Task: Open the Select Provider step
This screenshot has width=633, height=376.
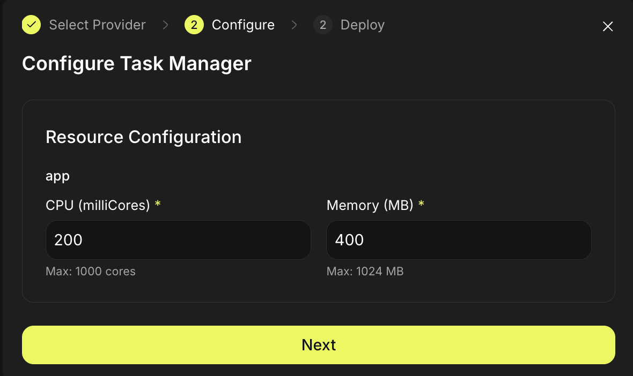Action: (97, 25)
